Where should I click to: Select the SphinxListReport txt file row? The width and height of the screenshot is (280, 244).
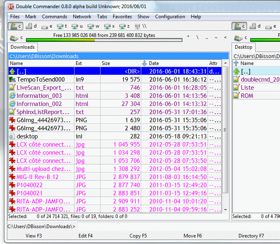pos(115,112)
